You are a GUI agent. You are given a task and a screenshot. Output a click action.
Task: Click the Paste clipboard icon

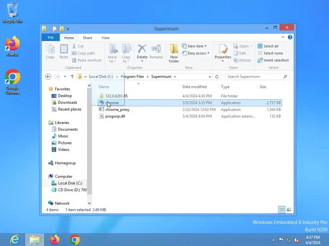pyautogui.click(x=64, y=52)
